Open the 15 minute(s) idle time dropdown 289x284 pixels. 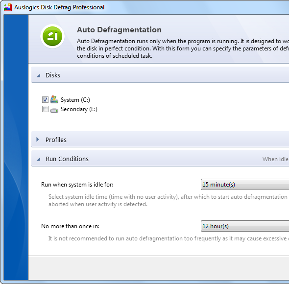[245, 184]
